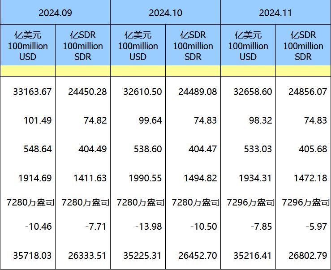Click the cell showing 1472.18
The image size is (331, 270).
point(310,178)
